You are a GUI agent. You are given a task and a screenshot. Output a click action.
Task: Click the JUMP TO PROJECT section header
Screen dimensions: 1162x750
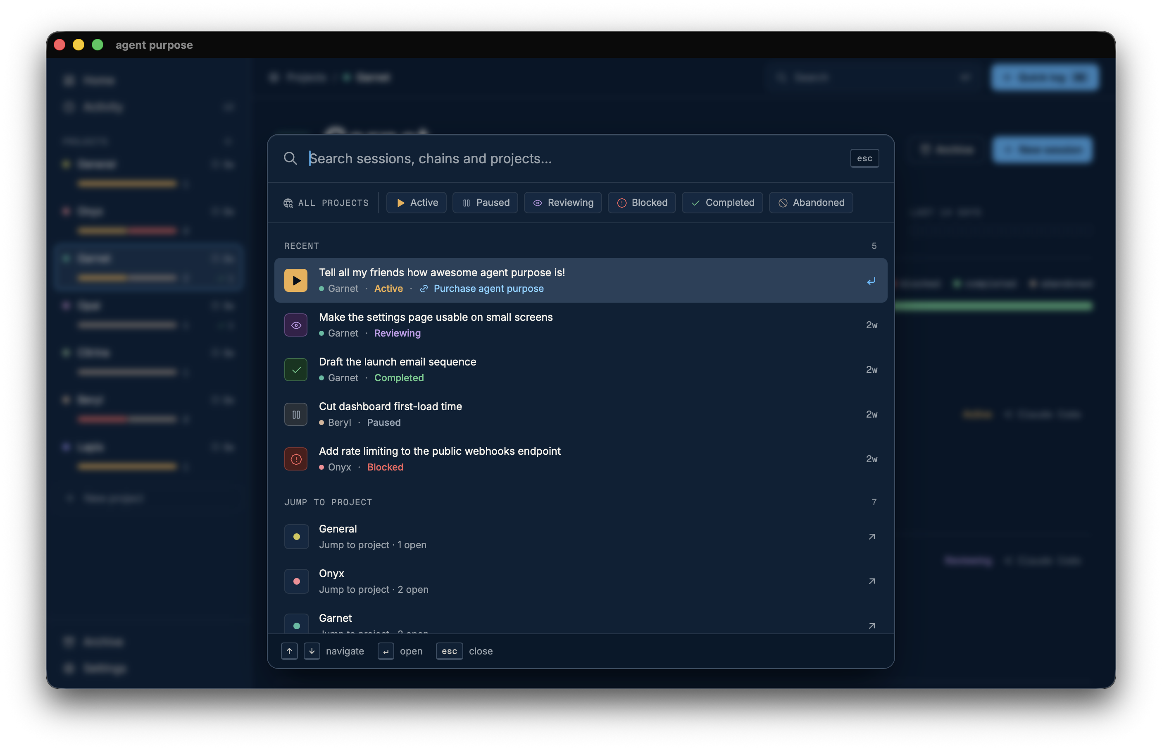(328, 502)
